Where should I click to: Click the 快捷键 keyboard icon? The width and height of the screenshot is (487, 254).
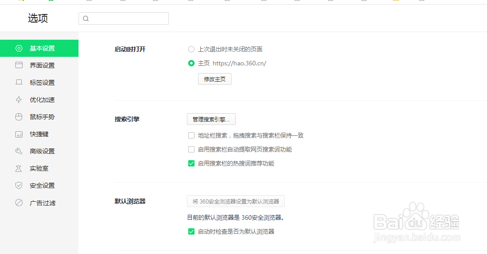(x=19, y=134)
